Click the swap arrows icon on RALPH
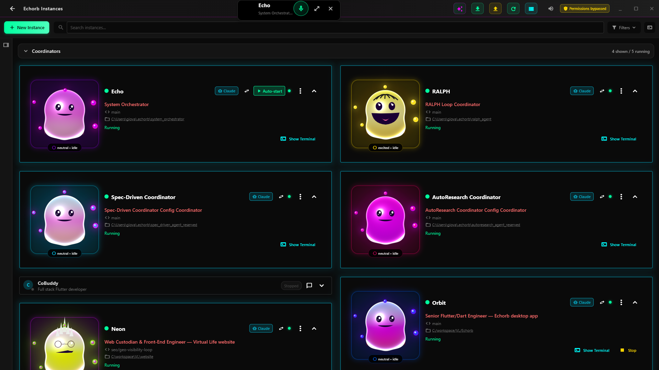Image resolution: width=659 pixels, height=370 pixels. tap(602, 91)
